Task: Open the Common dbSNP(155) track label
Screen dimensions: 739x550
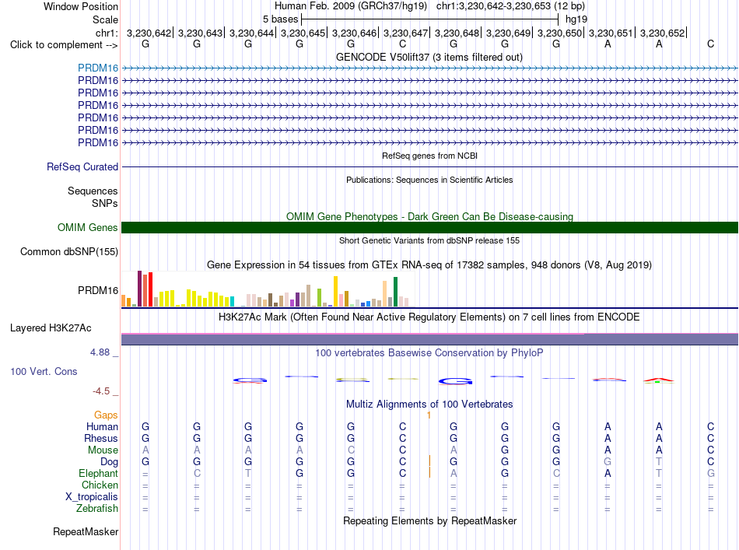Action: 69,252
